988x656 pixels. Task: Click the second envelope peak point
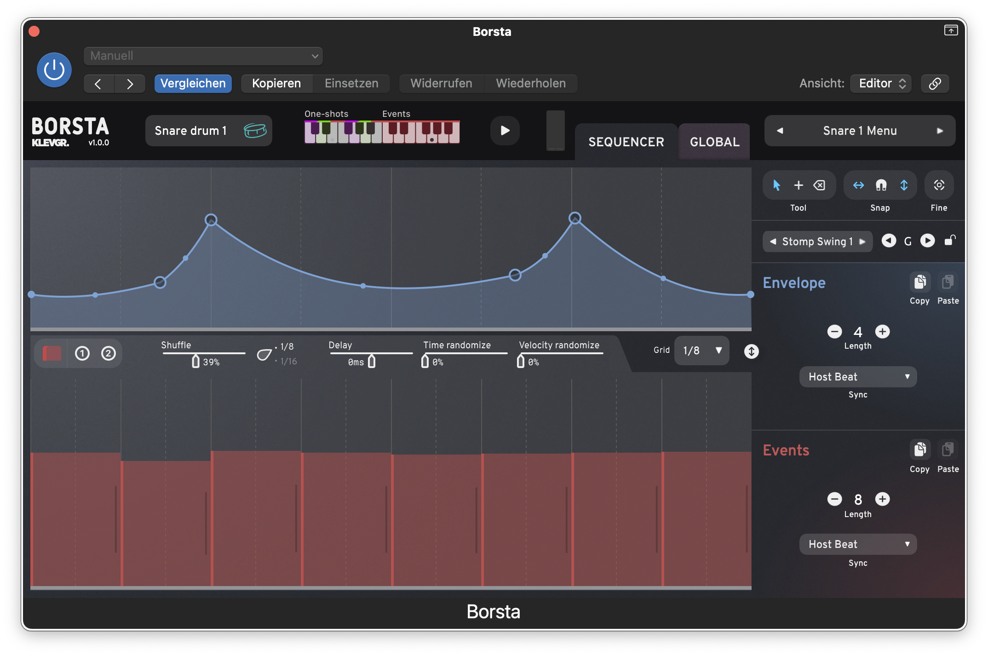(x=575, y=218)
